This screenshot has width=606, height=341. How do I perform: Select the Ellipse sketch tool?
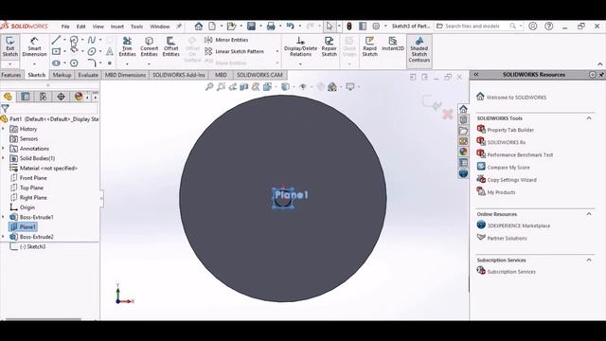coord(92,51)
